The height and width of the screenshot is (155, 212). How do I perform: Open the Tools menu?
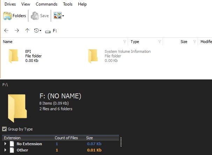(68, 4)
